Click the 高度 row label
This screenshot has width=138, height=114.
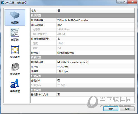[35, 48]
